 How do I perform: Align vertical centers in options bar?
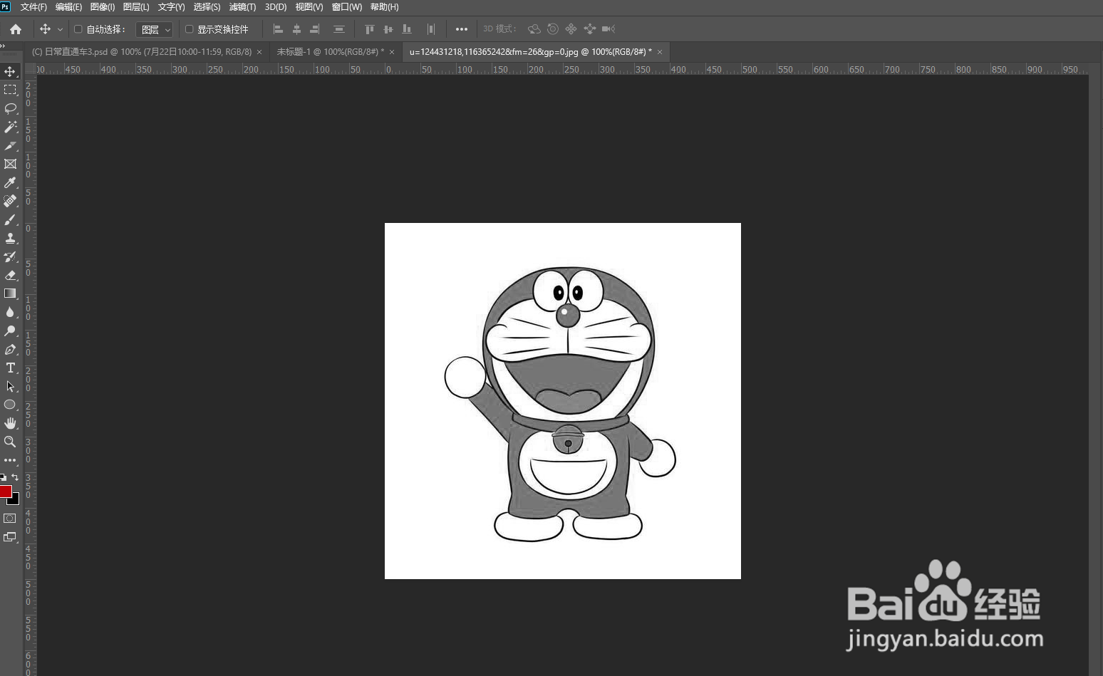(388, 29)
